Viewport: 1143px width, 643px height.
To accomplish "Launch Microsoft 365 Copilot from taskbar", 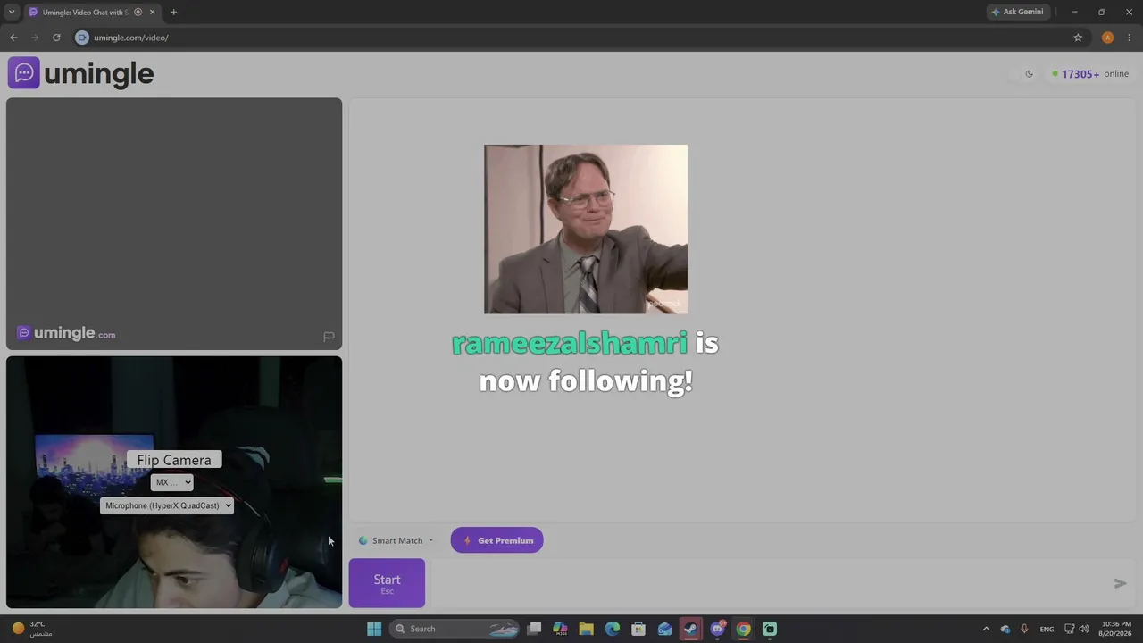I will (x=560, y=629).
